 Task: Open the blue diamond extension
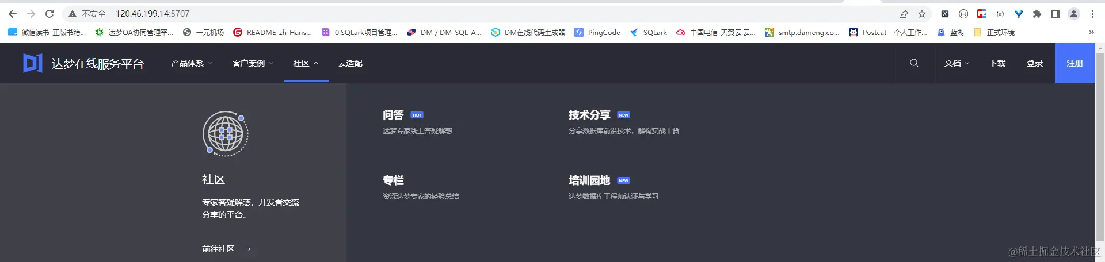[x=1019, y=14]
